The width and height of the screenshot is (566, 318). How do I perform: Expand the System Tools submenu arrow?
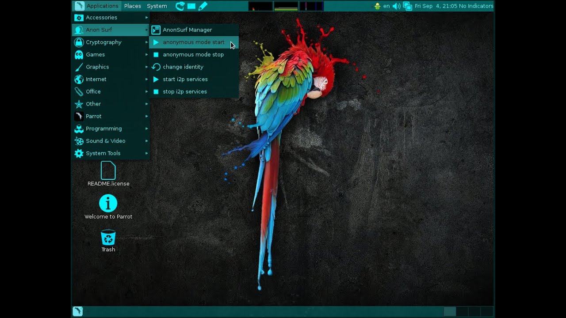pos(147,154)
